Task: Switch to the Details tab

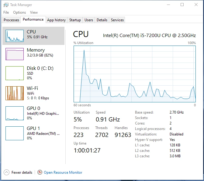Action: [102, 20]
